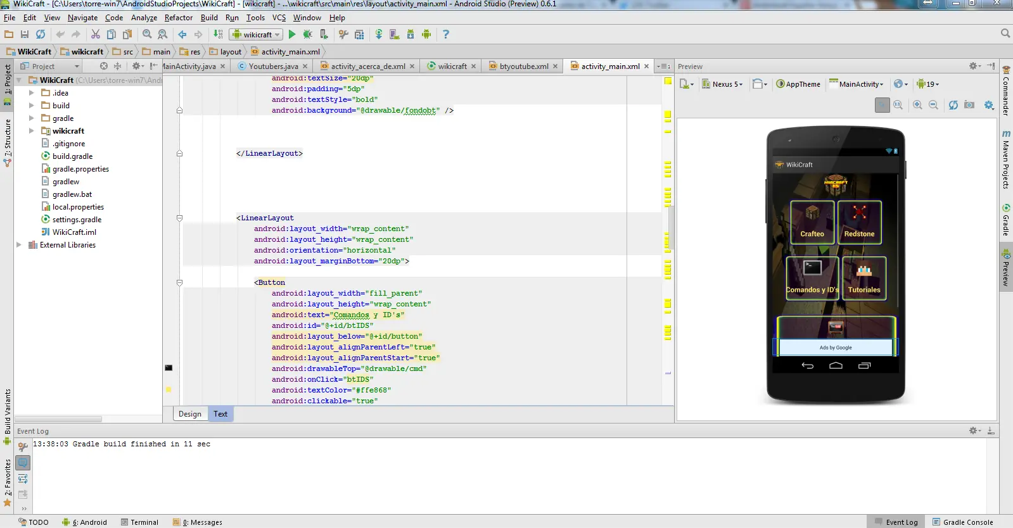Open Project Structure icon in toolbar

click(x=343, y=34)
